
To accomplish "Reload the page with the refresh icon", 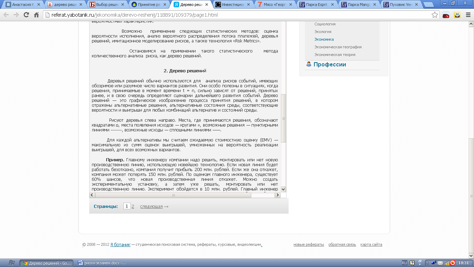I will (x=26, y=15).
